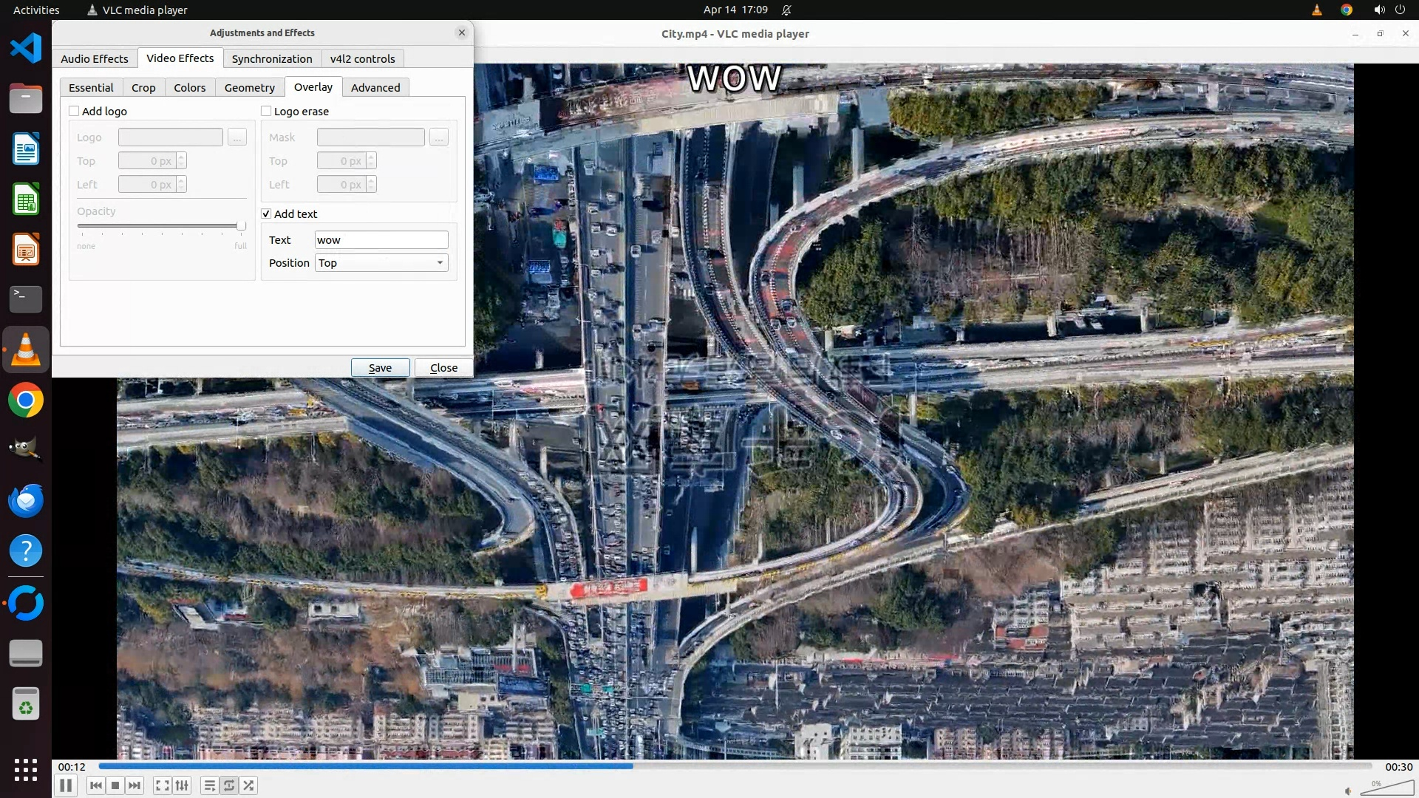
Task: Toggle the loop/repeat button
Action: pyautogui.click(x=229, y=785)
